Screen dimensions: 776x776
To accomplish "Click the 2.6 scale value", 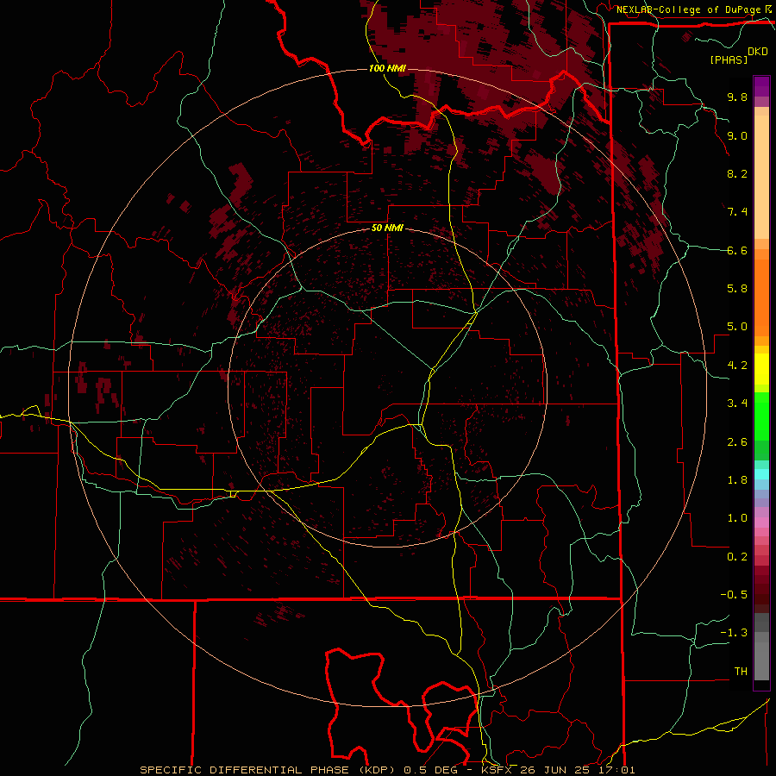I will (737, 442).
